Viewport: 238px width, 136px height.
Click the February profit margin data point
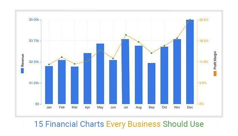pyautogui.click(x=62, y=57)
